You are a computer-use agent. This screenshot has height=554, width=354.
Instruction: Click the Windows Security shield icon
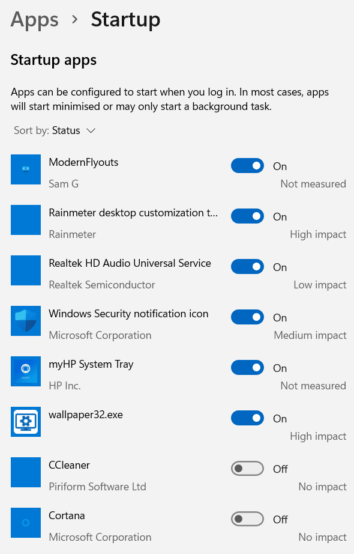click(x=26, y=321)
